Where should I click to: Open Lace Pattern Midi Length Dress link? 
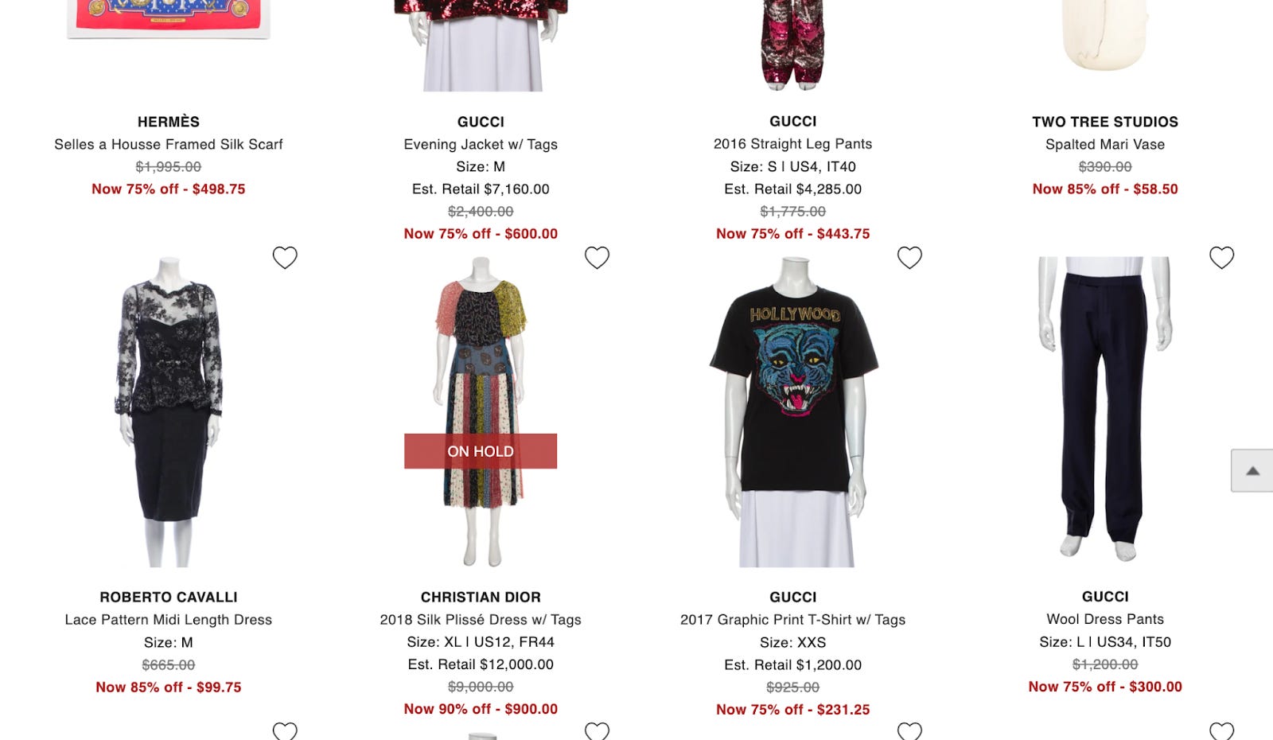pyautogui.click(x=169, y=619)
